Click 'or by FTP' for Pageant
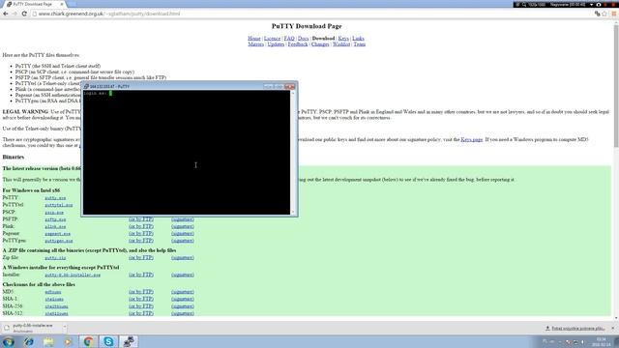 [141, 234]
